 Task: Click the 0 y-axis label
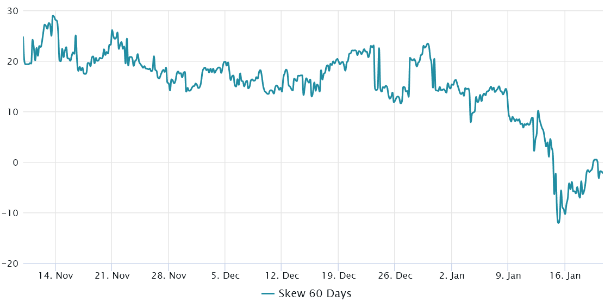(x=15, y=162)
